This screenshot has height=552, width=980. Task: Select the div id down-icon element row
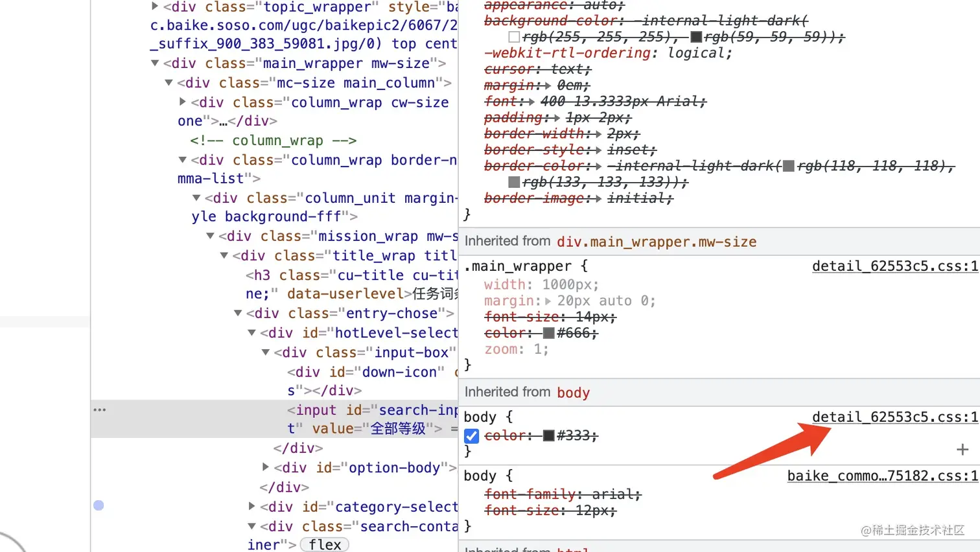point(275,381)
